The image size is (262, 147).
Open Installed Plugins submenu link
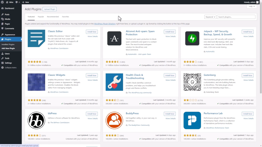coord(8,44)
